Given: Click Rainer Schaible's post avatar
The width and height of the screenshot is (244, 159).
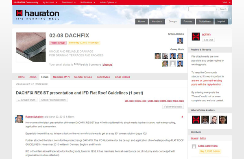Looking at the screenshot, I should (x=19, y=119).
